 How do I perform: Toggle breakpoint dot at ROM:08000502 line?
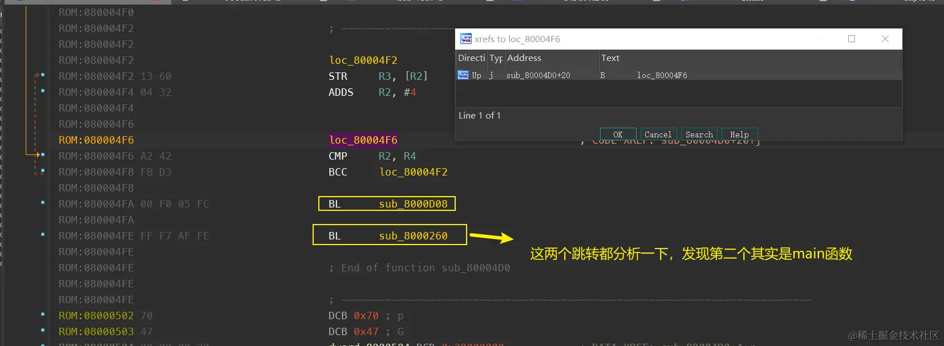click(43, 314)
